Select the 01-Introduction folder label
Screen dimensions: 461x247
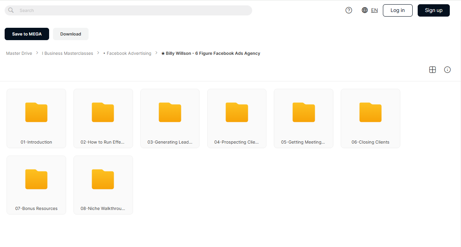tap(36, 142)
